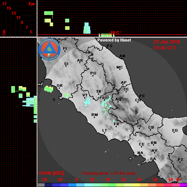Click the MC city label
This screenshot has height=187, width=187.
click(x=120, y=67)
